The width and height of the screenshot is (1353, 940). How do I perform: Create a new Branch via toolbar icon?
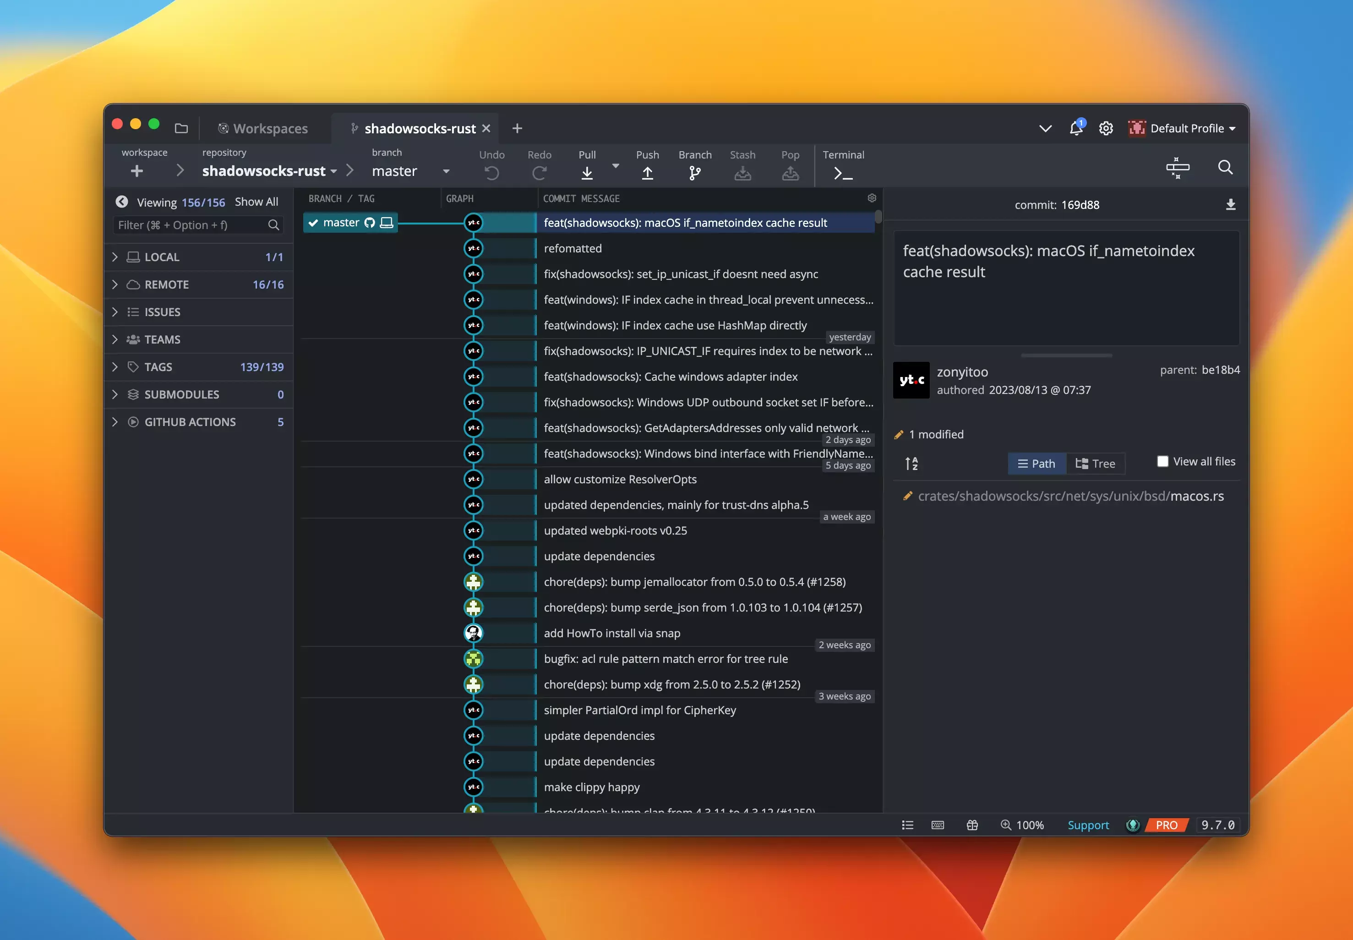[695, 173]
